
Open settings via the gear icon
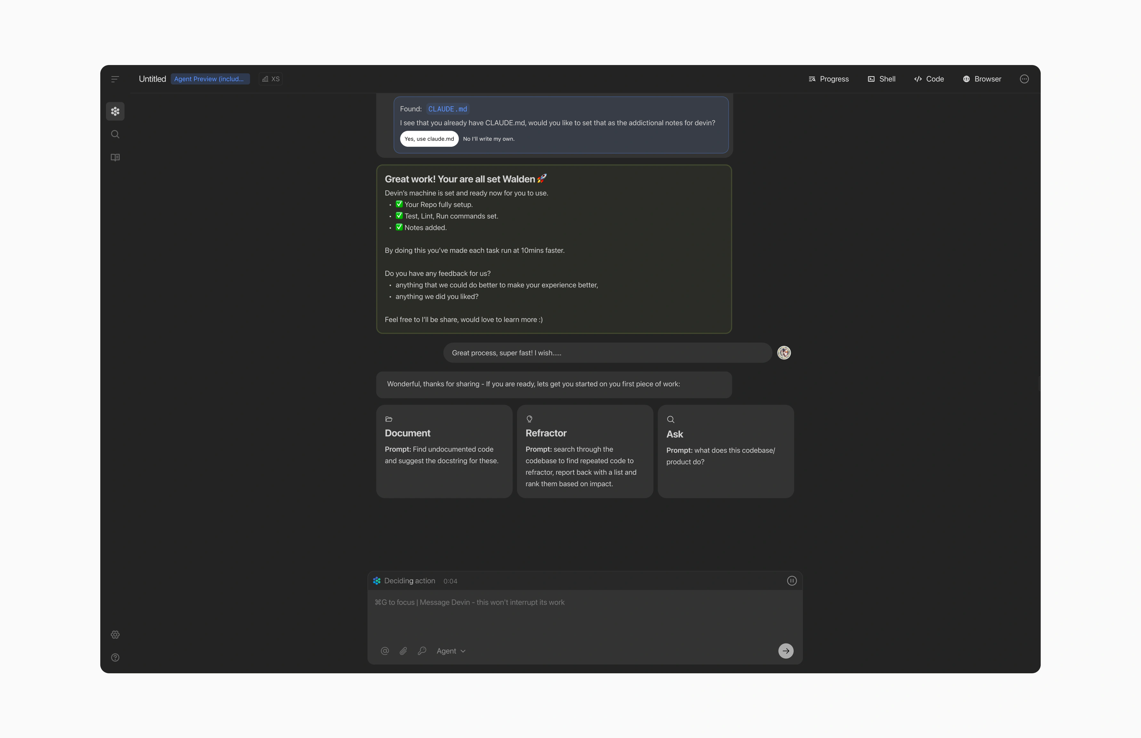(x=115, y=635)
